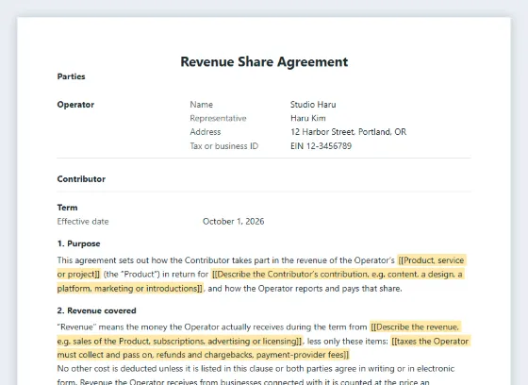The height and width of the screenshot is (385, 528).
Task: Fill the Describe the Contributor's contribution placeholder
Action: (338, 275)
